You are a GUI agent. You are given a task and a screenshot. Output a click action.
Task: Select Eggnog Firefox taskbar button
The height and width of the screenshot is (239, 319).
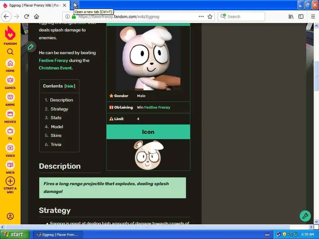[58, 235]
